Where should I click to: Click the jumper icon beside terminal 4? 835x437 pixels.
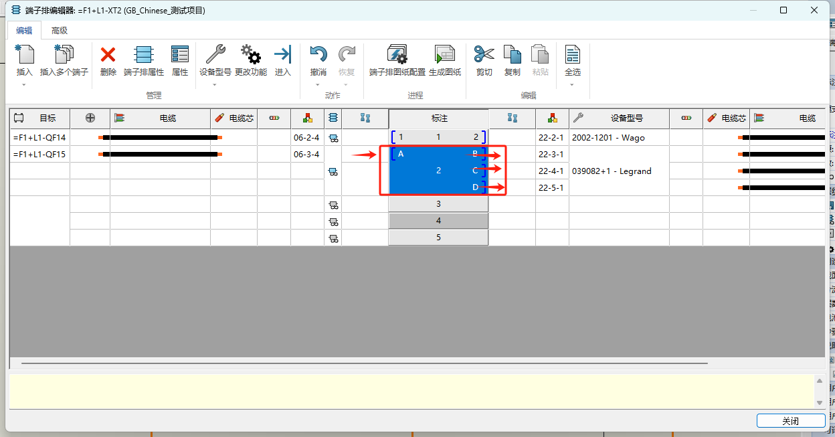tap(333, 221)
